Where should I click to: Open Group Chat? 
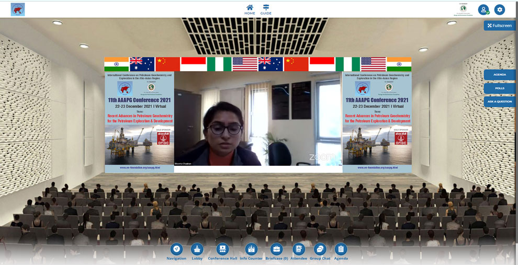[x=320, y=252]
